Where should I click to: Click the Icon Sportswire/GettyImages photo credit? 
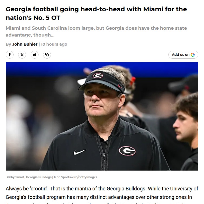pos(75,177)
